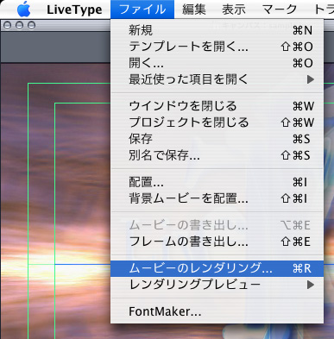Open the Apple menu
334x339 pixels.
pyautogui.click(x=23, y=9)
